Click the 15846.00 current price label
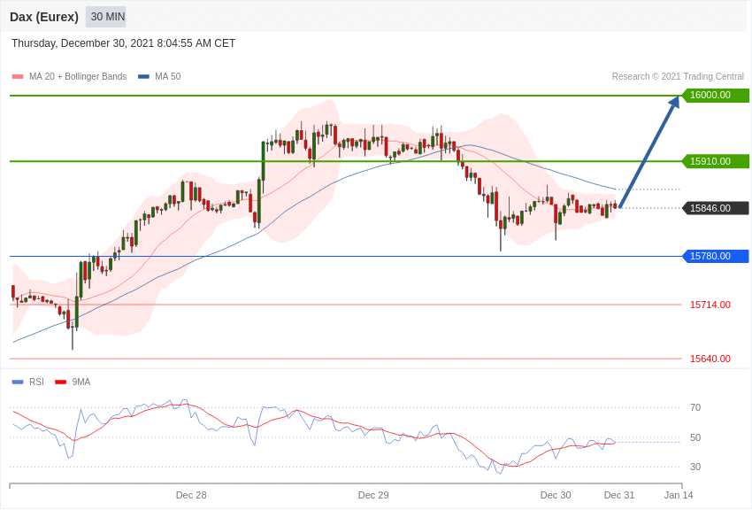The width and height of the screenshot is (752, 510). (x=715, y=208)
